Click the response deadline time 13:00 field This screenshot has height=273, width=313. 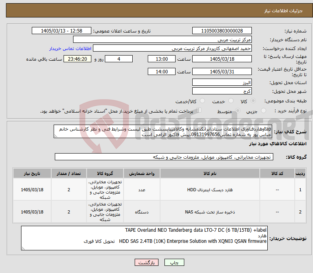[162, 59]
